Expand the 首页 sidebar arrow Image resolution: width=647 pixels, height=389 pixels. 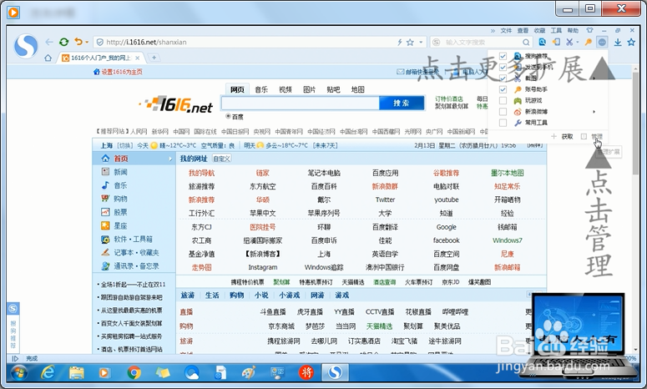click(x=170, y=159)
